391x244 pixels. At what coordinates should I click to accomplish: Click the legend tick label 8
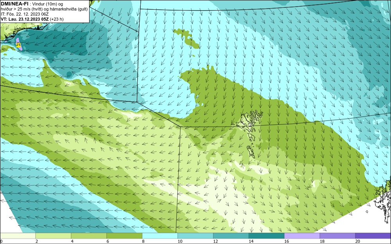pyautogui.click(x=143, y=241)
